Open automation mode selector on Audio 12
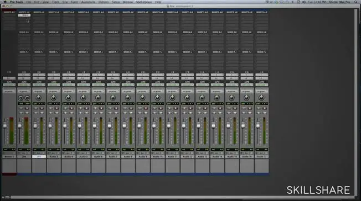 (x=187, y=85)
